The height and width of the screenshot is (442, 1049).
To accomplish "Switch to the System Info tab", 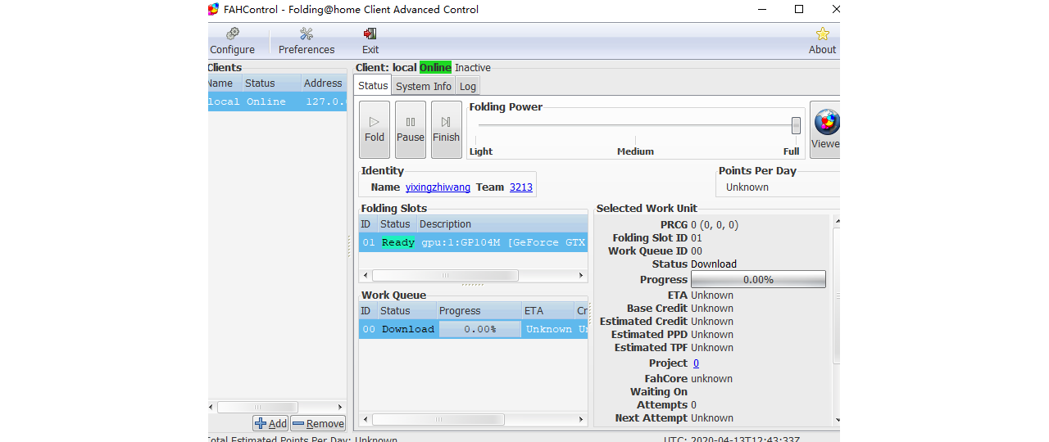I will click(x=424, y=86).
